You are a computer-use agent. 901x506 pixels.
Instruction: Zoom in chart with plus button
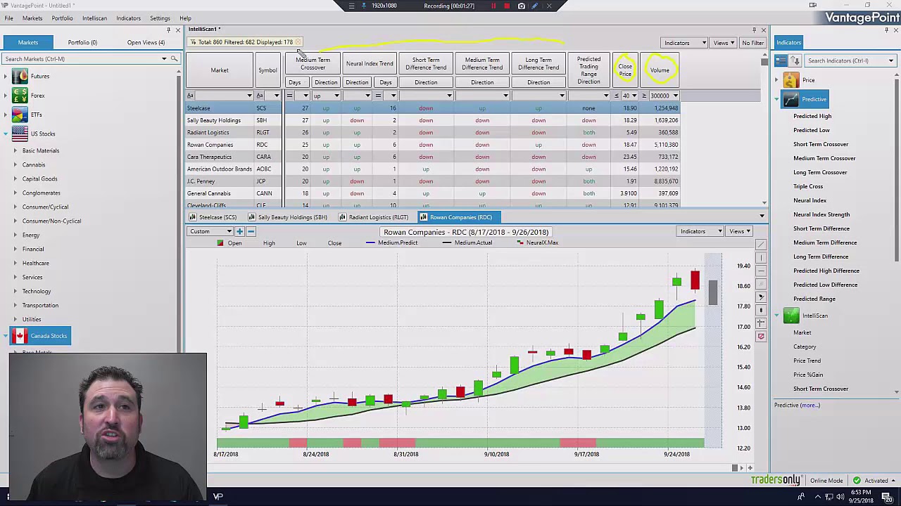coord(240,231)
